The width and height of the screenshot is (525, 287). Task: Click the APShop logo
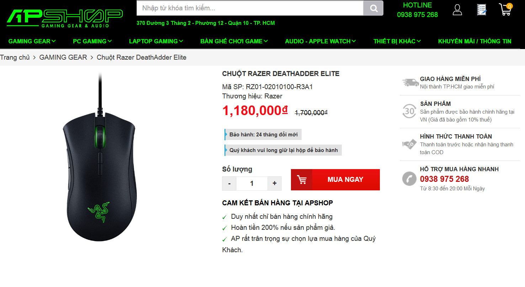pos(65,18)
